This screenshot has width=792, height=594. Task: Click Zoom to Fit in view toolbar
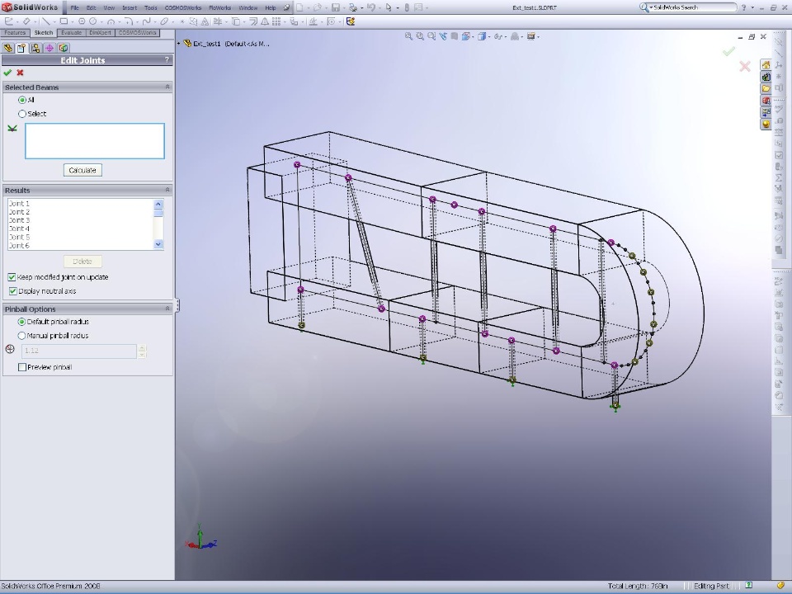(x=408, y=36)
